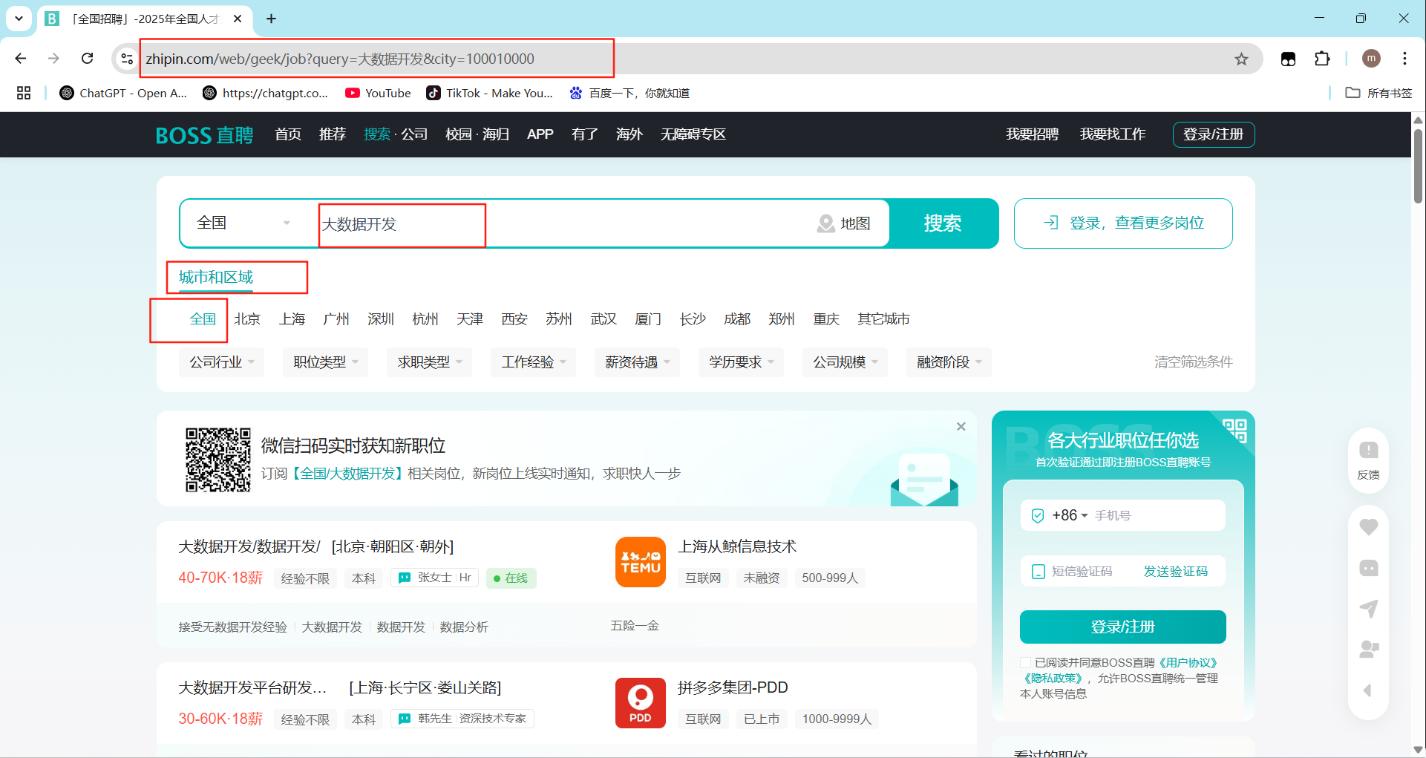
Task: Open site information icon in address bar
Action: tap(127, 59)
